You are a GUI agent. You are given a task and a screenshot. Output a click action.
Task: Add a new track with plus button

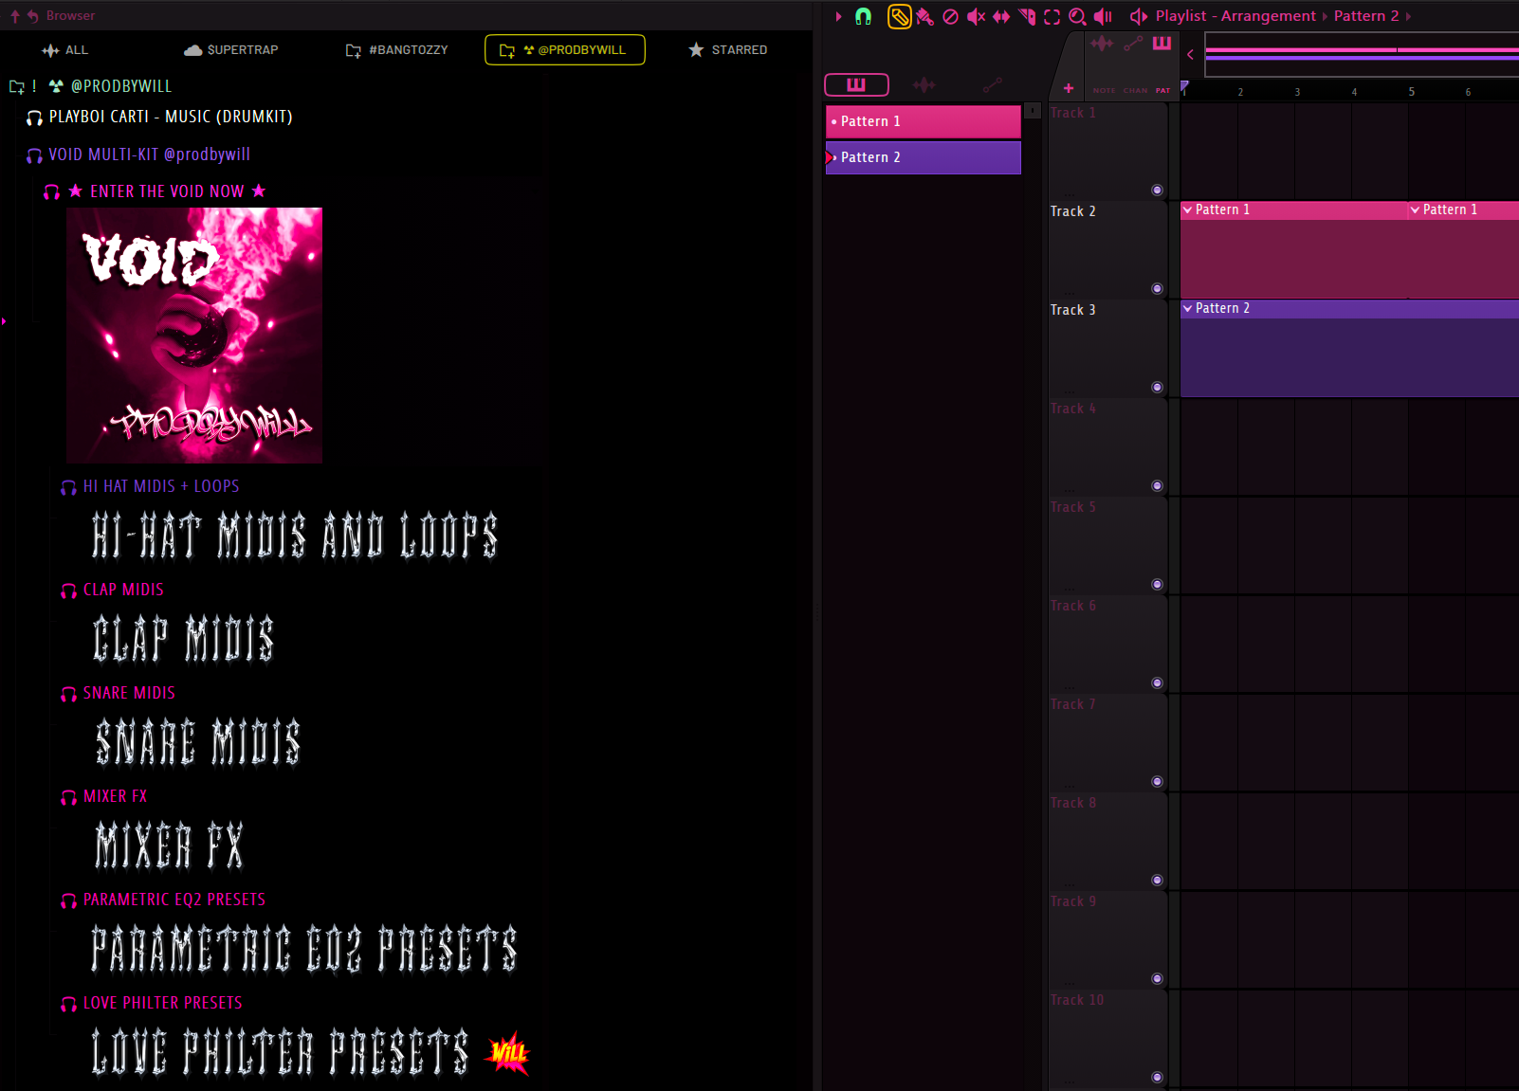[1069, 88]
